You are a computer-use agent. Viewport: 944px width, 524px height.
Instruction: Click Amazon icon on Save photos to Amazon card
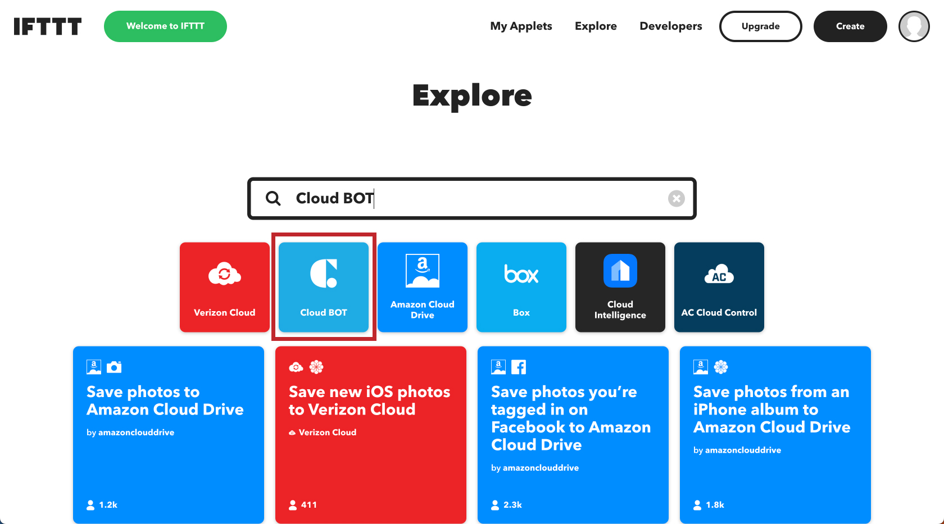[x=94, y=367]
